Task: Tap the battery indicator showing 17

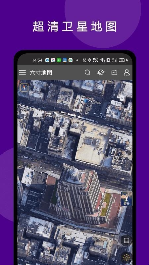Action: click(x=122, y=60)
